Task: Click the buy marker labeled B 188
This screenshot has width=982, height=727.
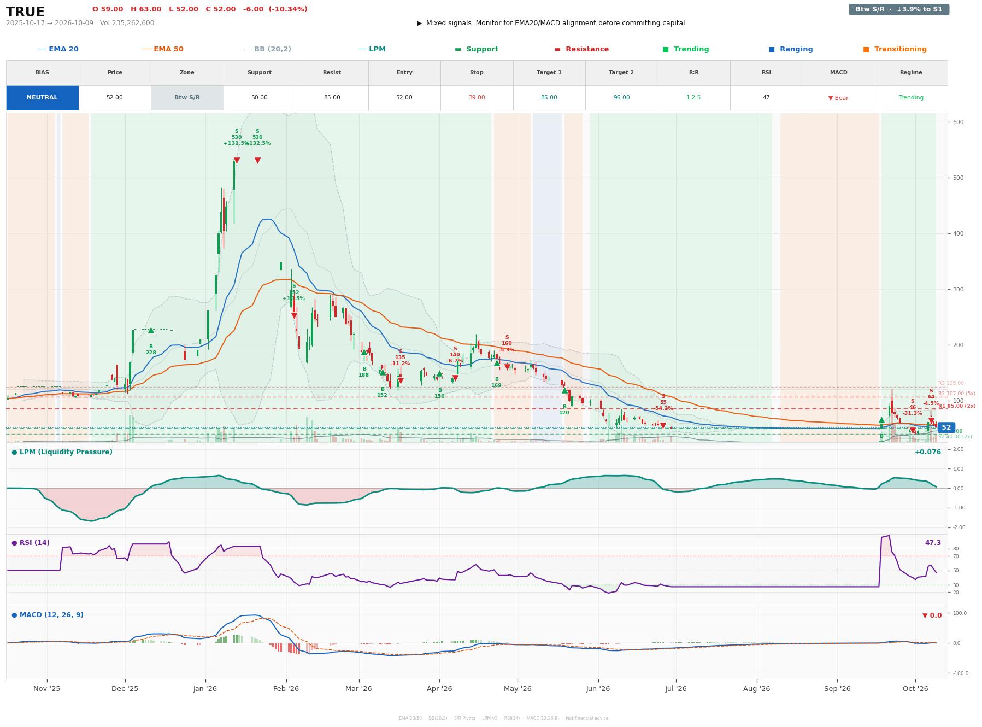Action: click(x=364, y=352)
